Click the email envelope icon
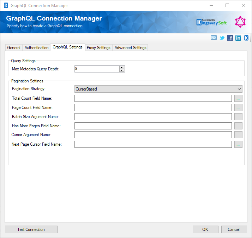 pos(214,38)
